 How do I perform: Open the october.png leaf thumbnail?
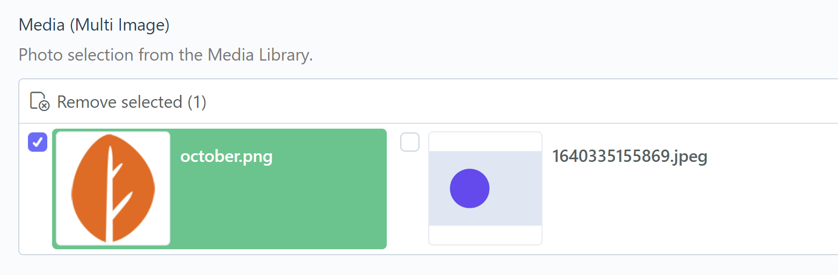[x=113, y=189]
